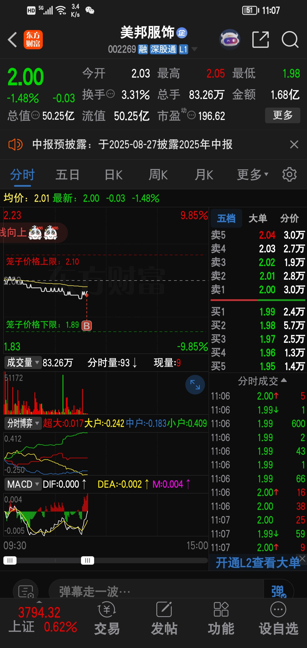
Task: Tap the left timeline range handle
Action: pyautogui.click(x=10, y=560)
